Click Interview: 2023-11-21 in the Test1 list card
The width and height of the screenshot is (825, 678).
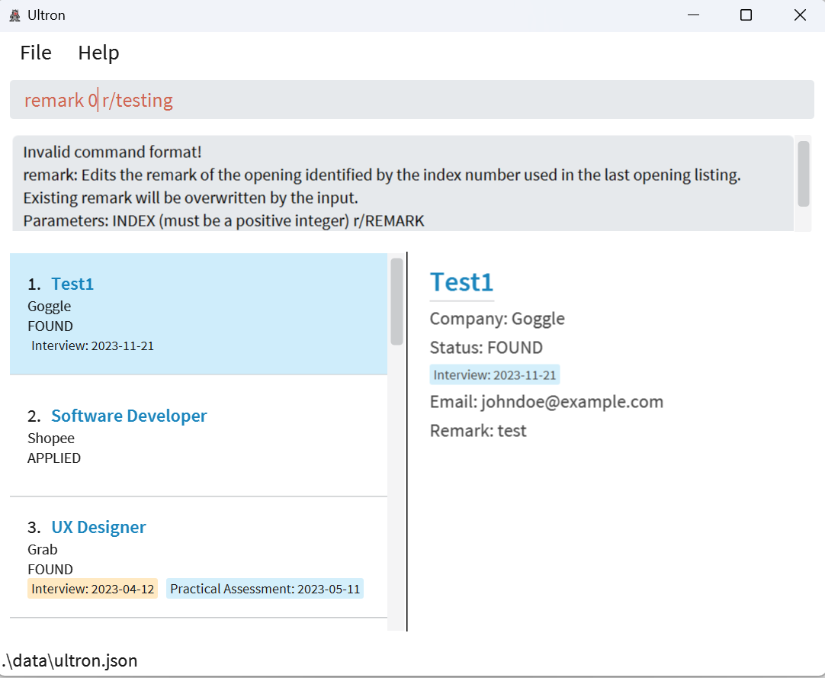(x=92, y=345)
